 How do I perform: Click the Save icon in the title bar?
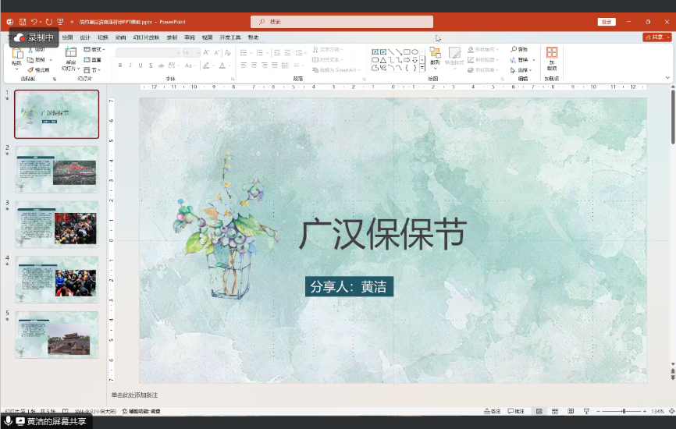coord(23,22)
